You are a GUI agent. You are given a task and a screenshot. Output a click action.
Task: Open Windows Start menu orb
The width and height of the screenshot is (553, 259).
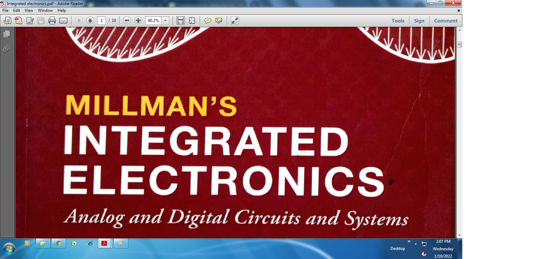point(9,249)
